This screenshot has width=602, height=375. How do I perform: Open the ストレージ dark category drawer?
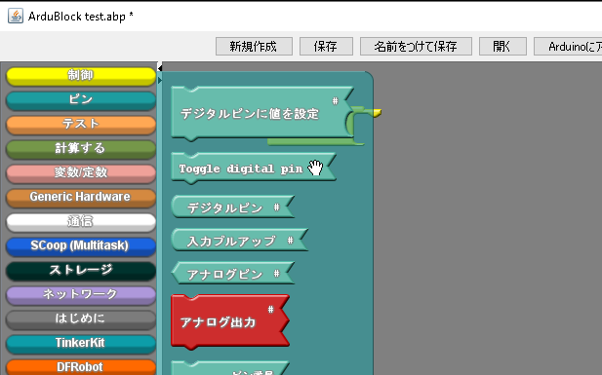click(81, 271)
